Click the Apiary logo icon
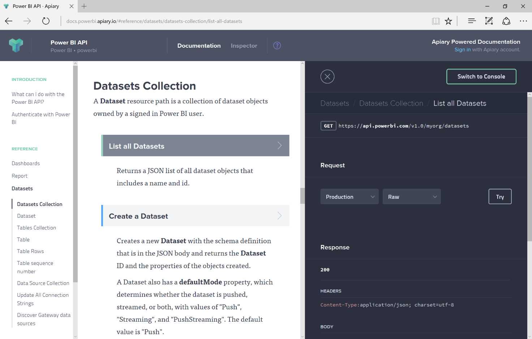Screen dimensions: 532x339 [16, 45]
